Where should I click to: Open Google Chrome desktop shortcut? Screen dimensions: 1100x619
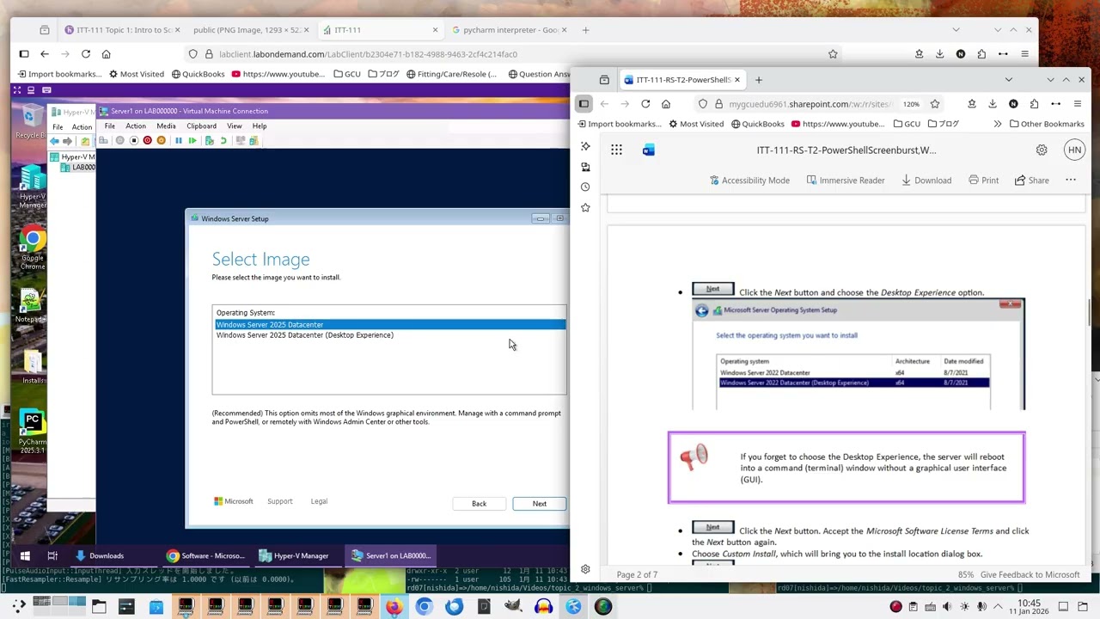point(33,248)
